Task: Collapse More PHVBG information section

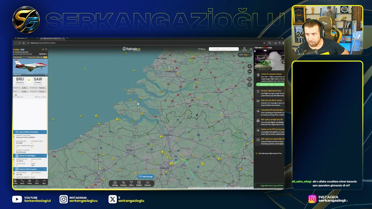Action: click(x=30, y=132)
